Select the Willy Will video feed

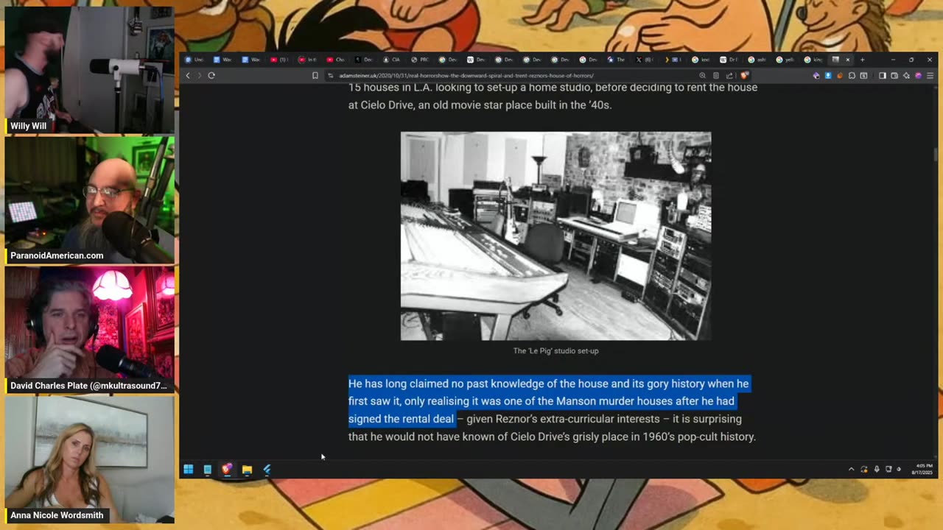pyautogui.click(x=90, y=71)
